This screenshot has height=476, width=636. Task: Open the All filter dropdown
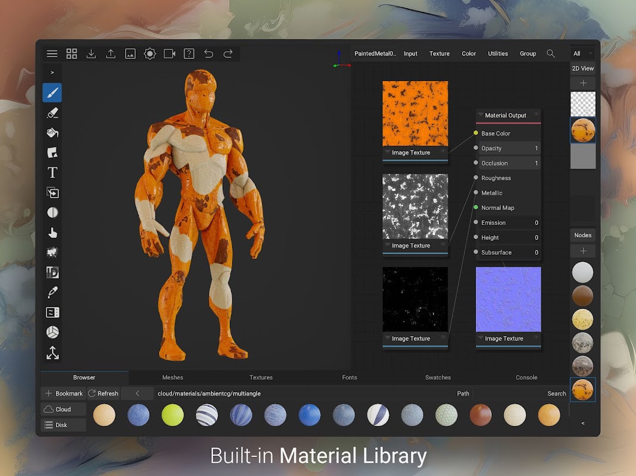(582, 54)
